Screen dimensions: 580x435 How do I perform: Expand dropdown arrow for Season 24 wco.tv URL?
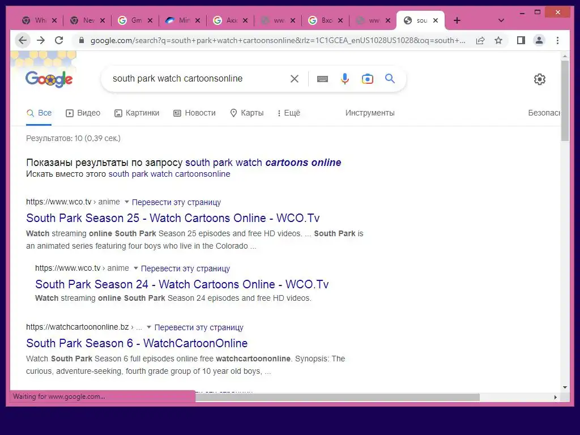(x=136, y=268)
